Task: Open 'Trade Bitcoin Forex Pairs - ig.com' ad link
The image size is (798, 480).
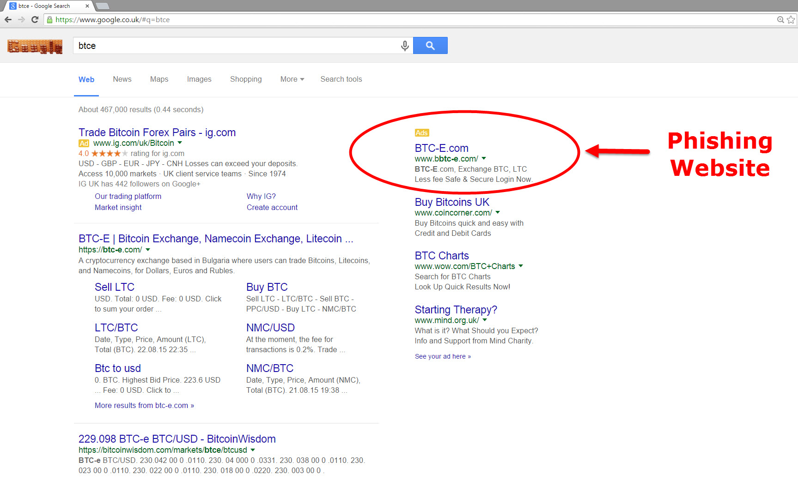Action: 157,132
